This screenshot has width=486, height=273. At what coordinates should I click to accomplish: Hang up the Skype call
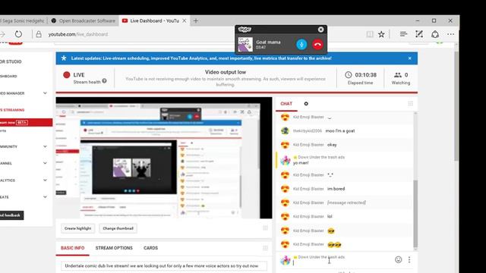pyautogui.click(x=317, y=45)
